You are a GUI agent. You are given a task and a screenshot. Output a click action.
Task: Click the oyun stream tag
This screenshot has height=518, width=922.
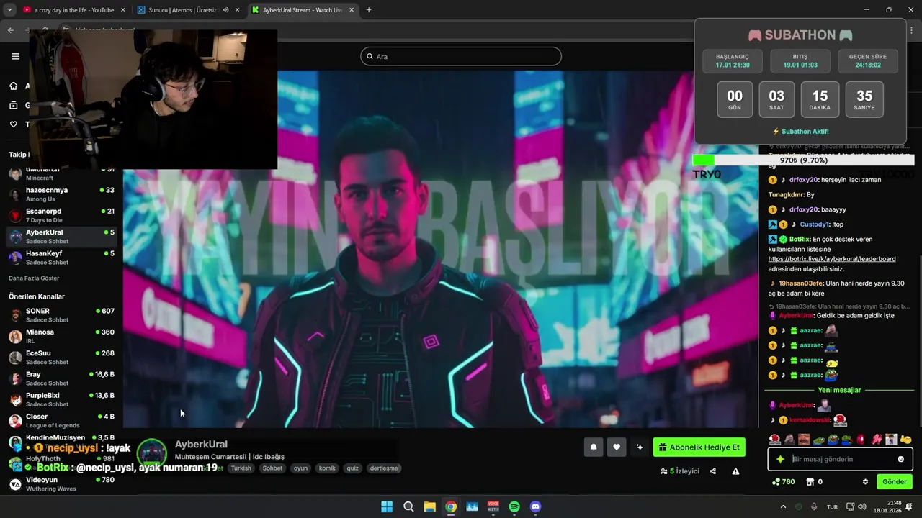click(300, 468)
